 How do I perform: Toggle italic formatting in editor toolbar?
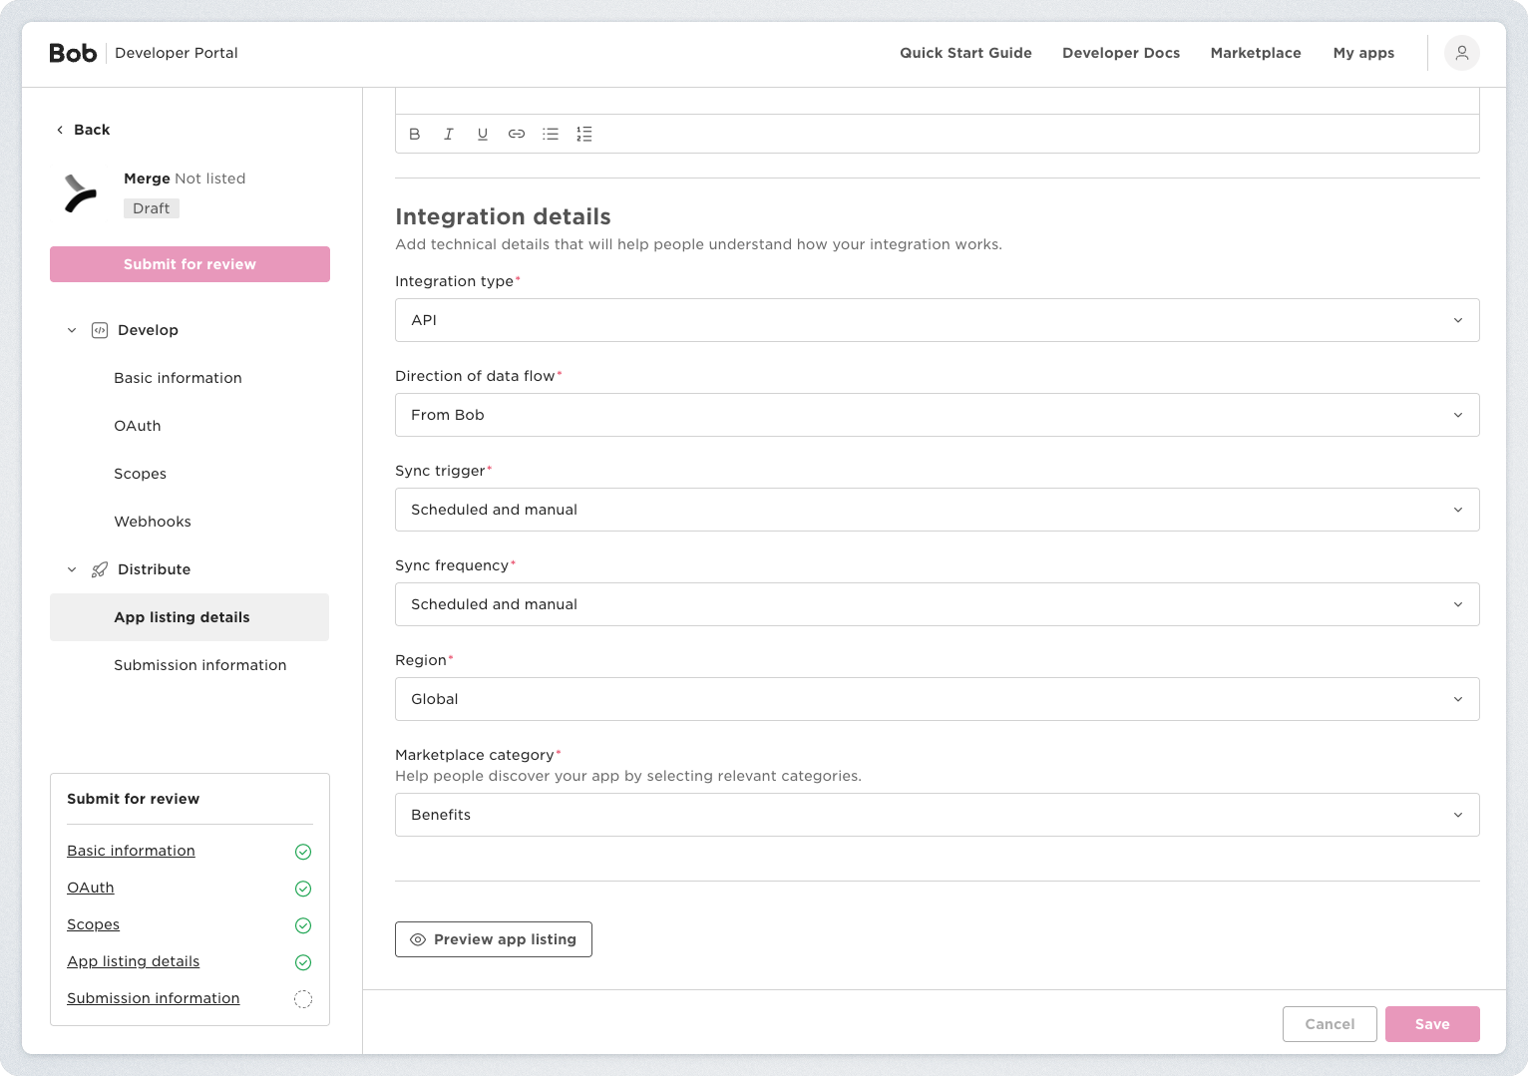point(449,134)
